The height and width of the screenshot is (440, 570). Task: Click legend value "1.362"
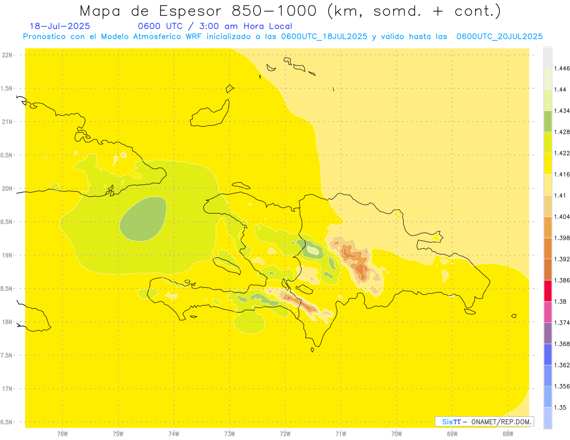563,365
